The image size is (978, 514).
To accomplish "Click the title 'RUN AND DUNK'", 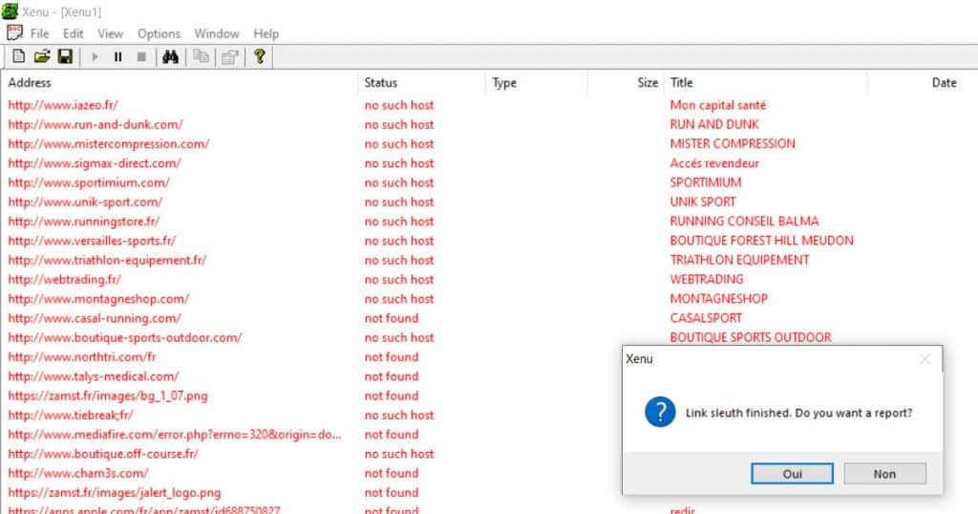I will [714, 124].
